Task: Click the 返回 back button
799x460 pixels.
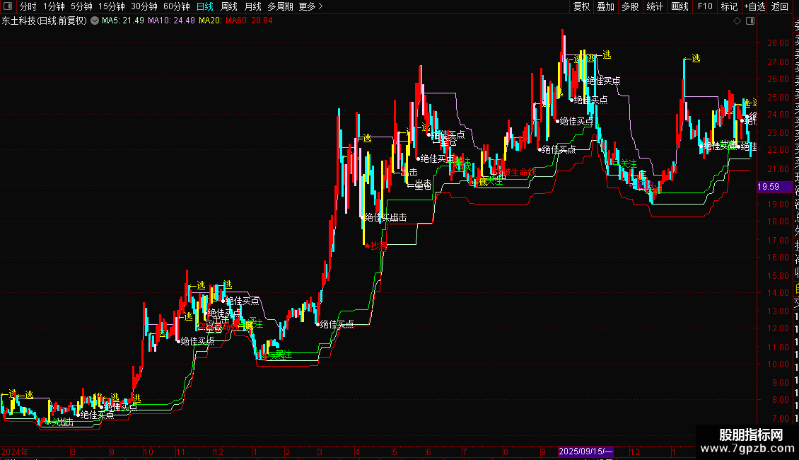Action: point(780,6)
